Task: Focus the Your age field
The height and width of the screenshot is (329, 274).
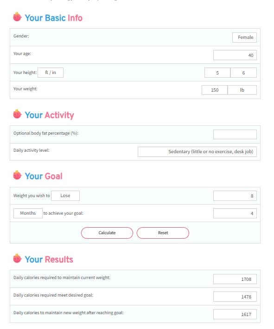Action: [235, 55]
